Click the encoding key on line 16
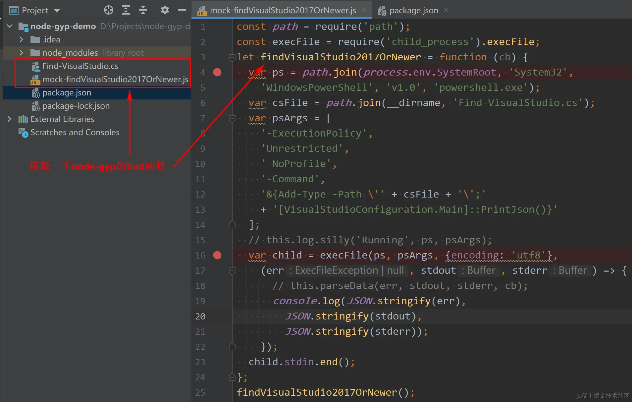The width and height of the screenshot is (632, 402). click(x=475, y=255)
